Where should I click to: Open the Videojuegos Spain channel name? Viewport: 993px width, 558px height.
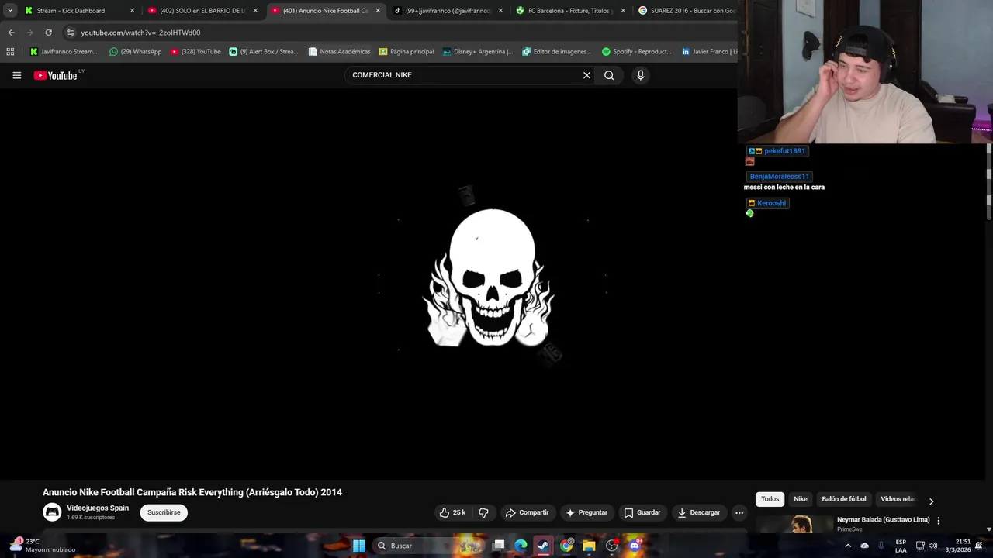(98, 508)
